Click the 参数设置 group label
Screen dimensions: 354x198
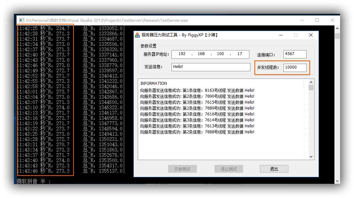coord(148,46)
